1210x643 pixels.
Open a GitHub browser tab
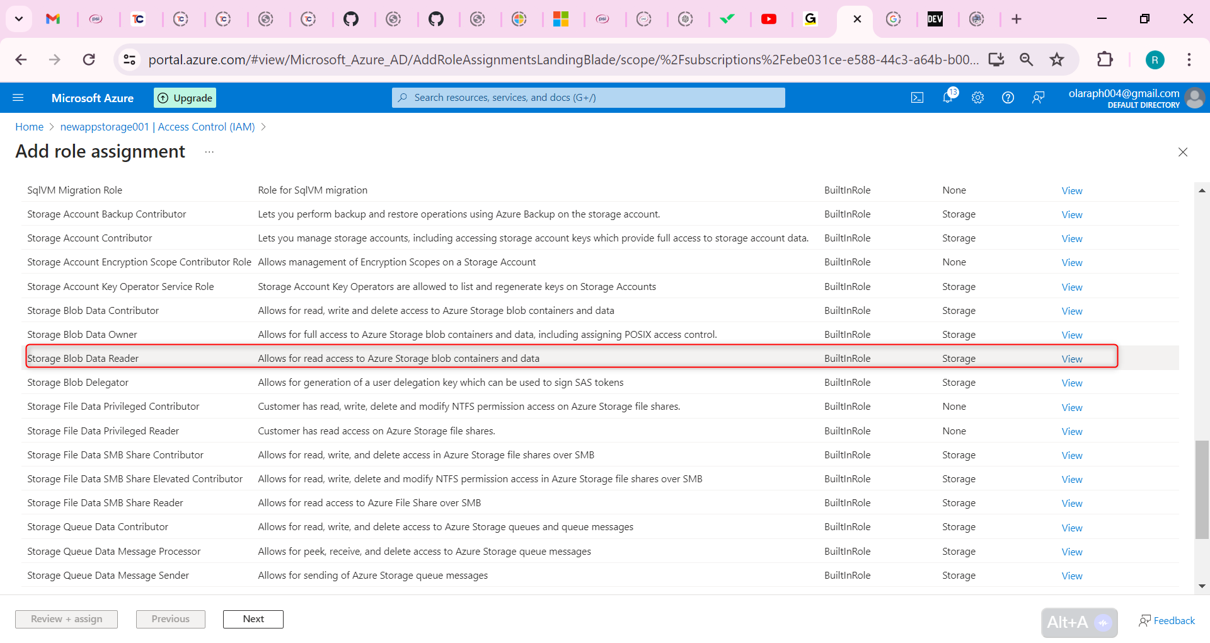click(x=352, y=19)
